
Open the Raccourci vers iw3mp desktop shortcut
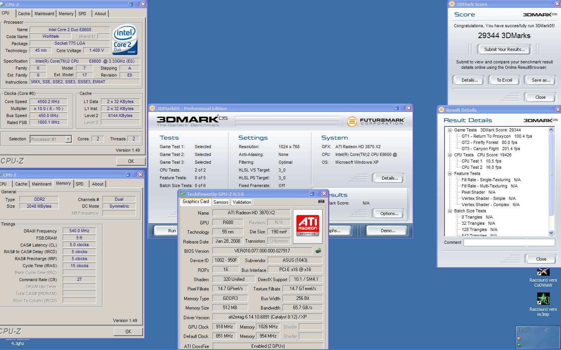543,304
